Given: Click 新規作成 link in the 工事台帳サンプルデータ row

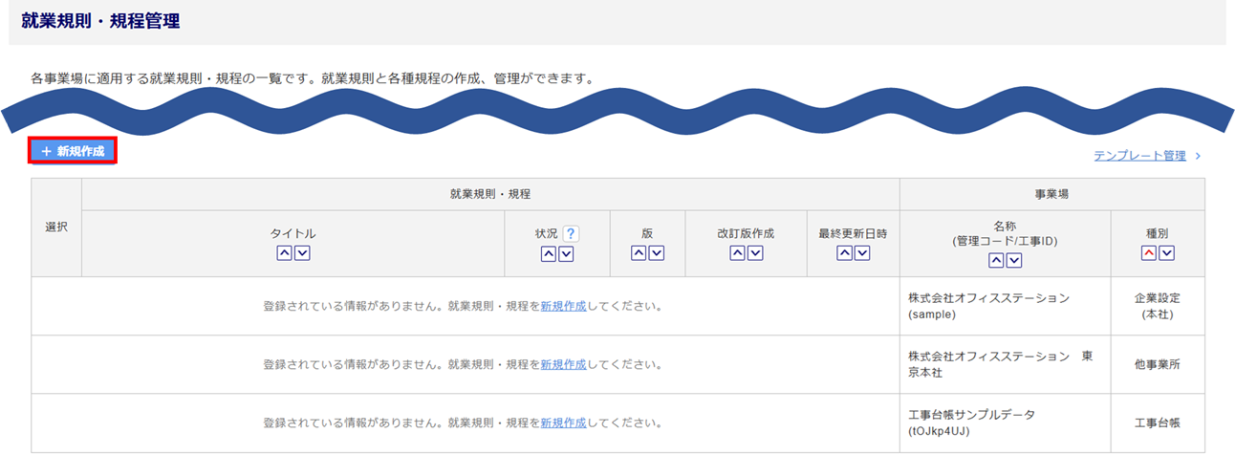Looking at the screenshot, I should (x=563, y=422).
